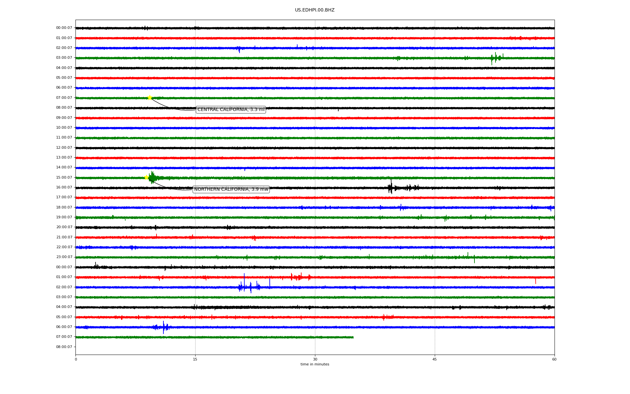Click the x-axis tick label 60

[x=554, y=359]
